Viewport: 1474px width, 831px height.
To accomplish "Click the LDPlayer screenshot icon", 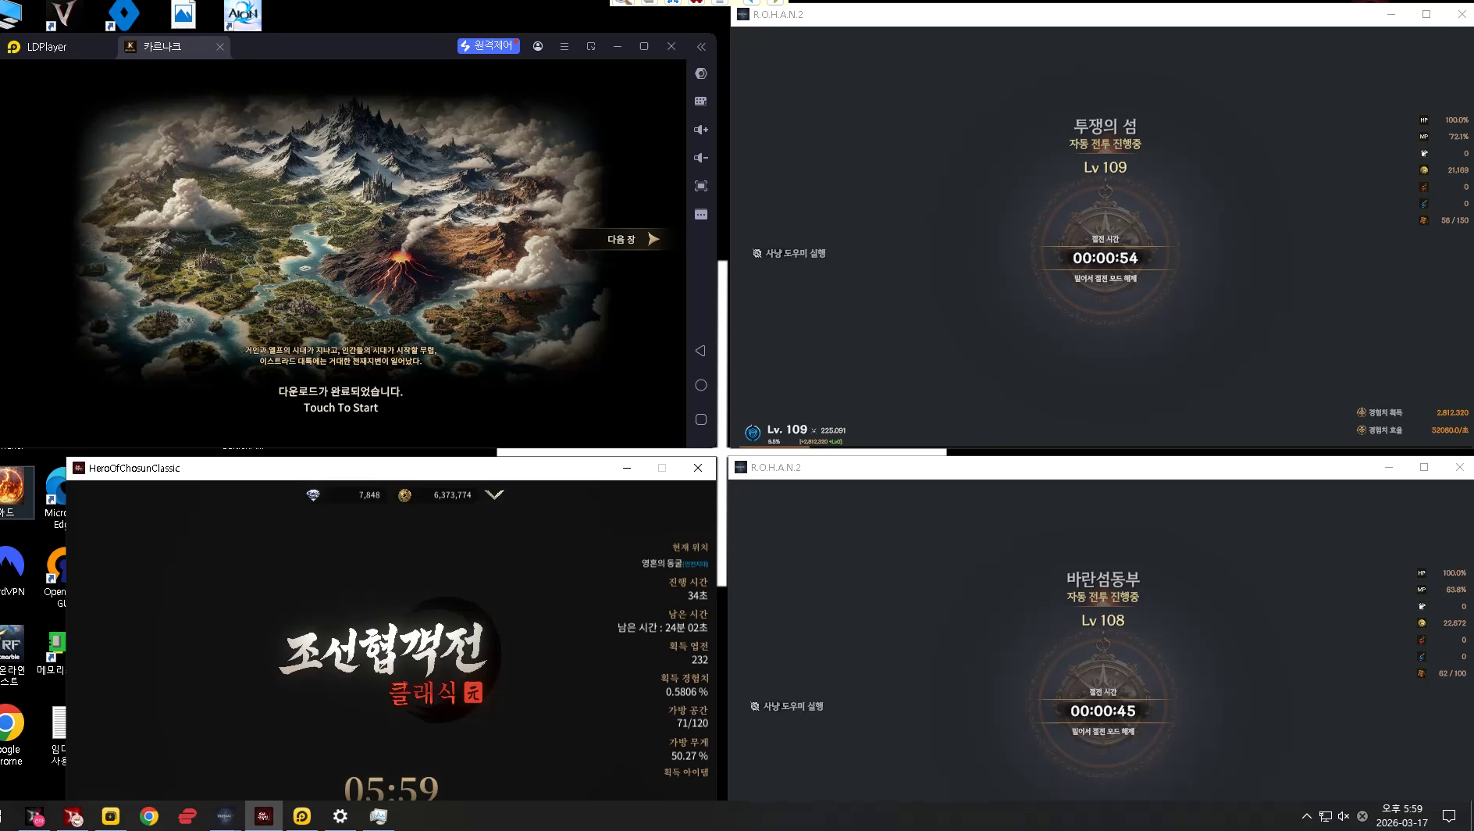I will 701,186.
